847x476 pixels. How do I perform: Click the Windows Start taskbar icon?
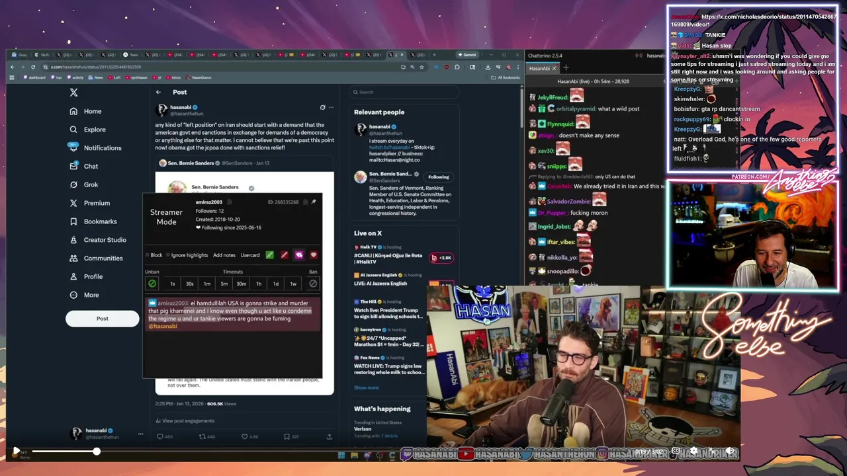click(341, 455)
